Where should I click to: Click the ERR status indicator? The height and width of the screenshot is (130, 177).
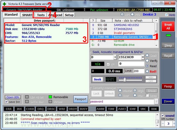9,109
